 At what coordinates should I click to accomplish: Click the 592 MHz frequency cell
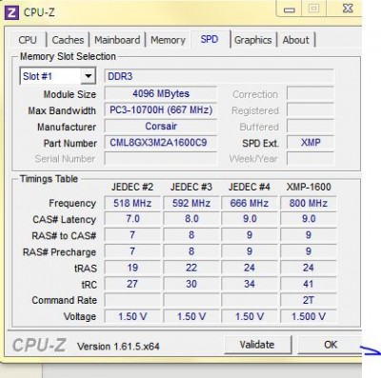click(x=191, y=203)
